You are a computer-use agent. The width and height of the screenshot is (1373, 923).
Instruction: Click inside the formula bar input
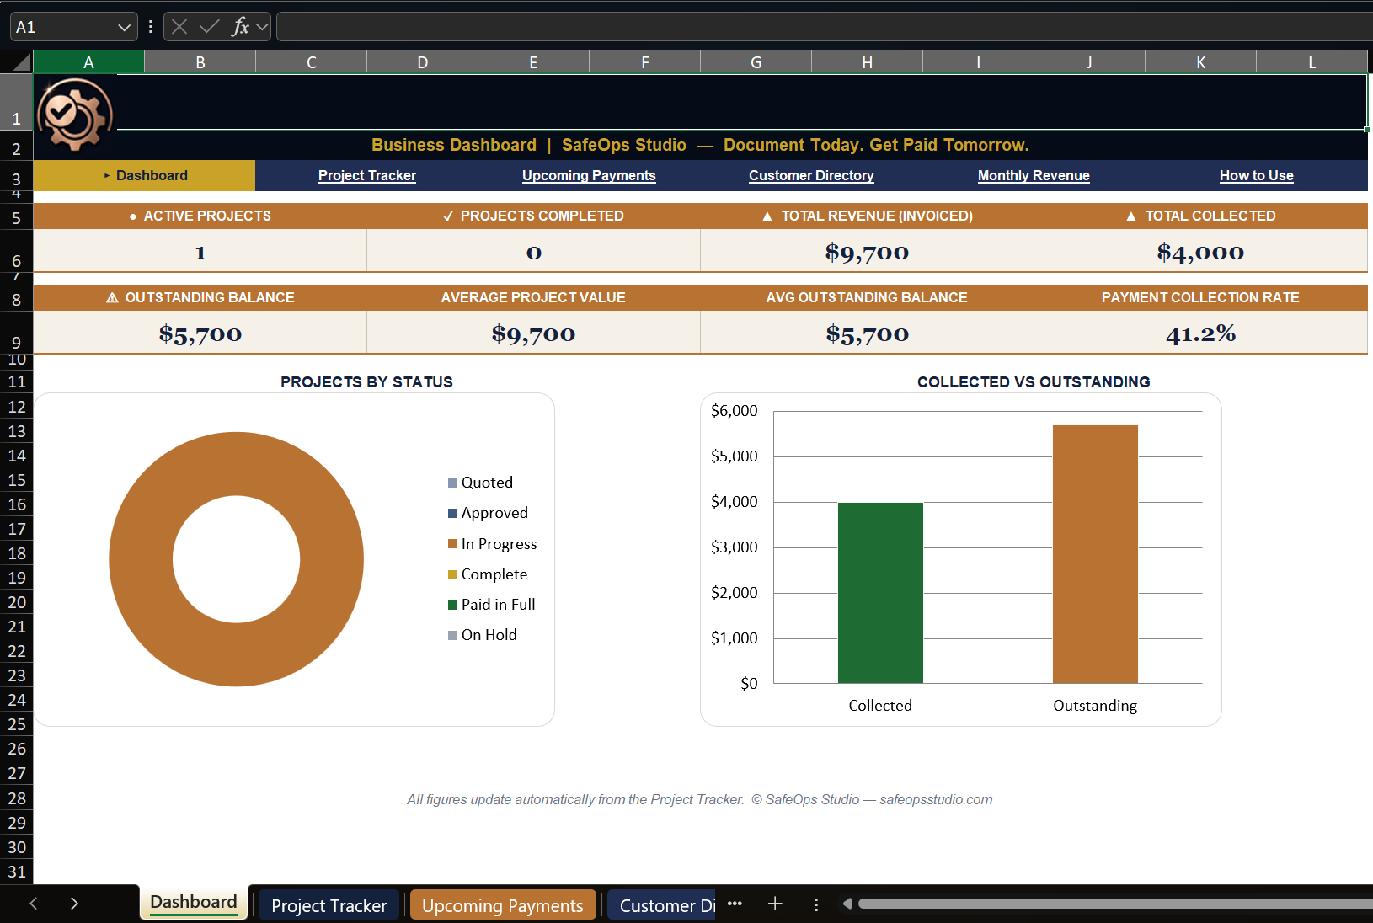(x=824, y=27)
